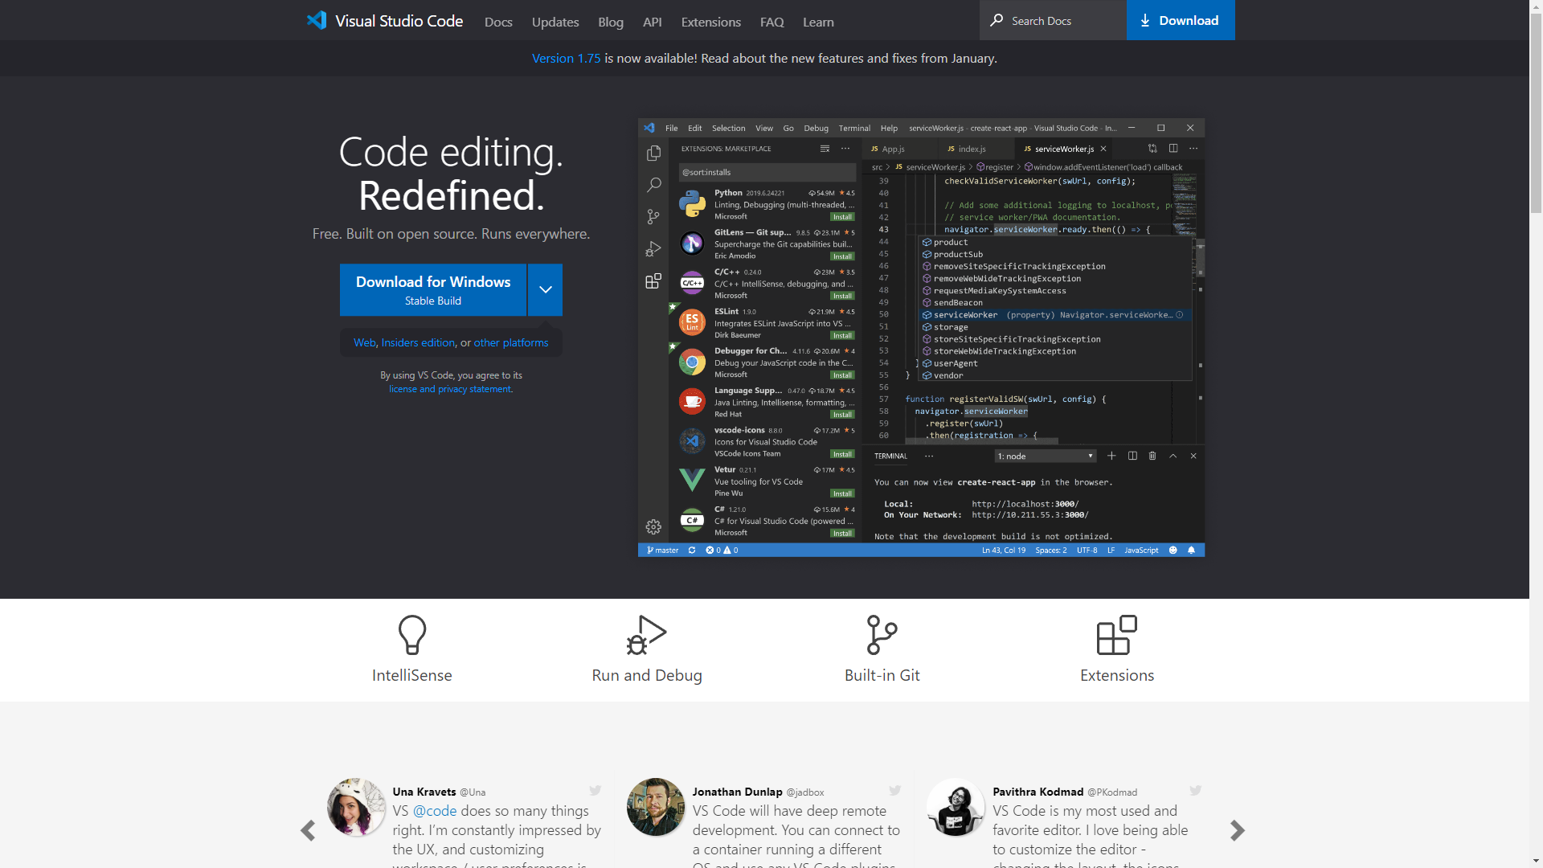Click the Extensions icon in the activity bar
1543x868 pixels.
click(x=653, y=280)
